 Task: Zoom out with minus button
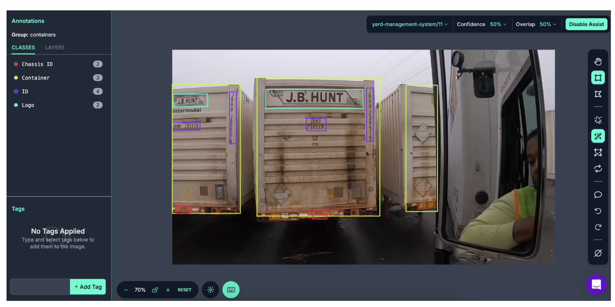[x=126, y=290]
